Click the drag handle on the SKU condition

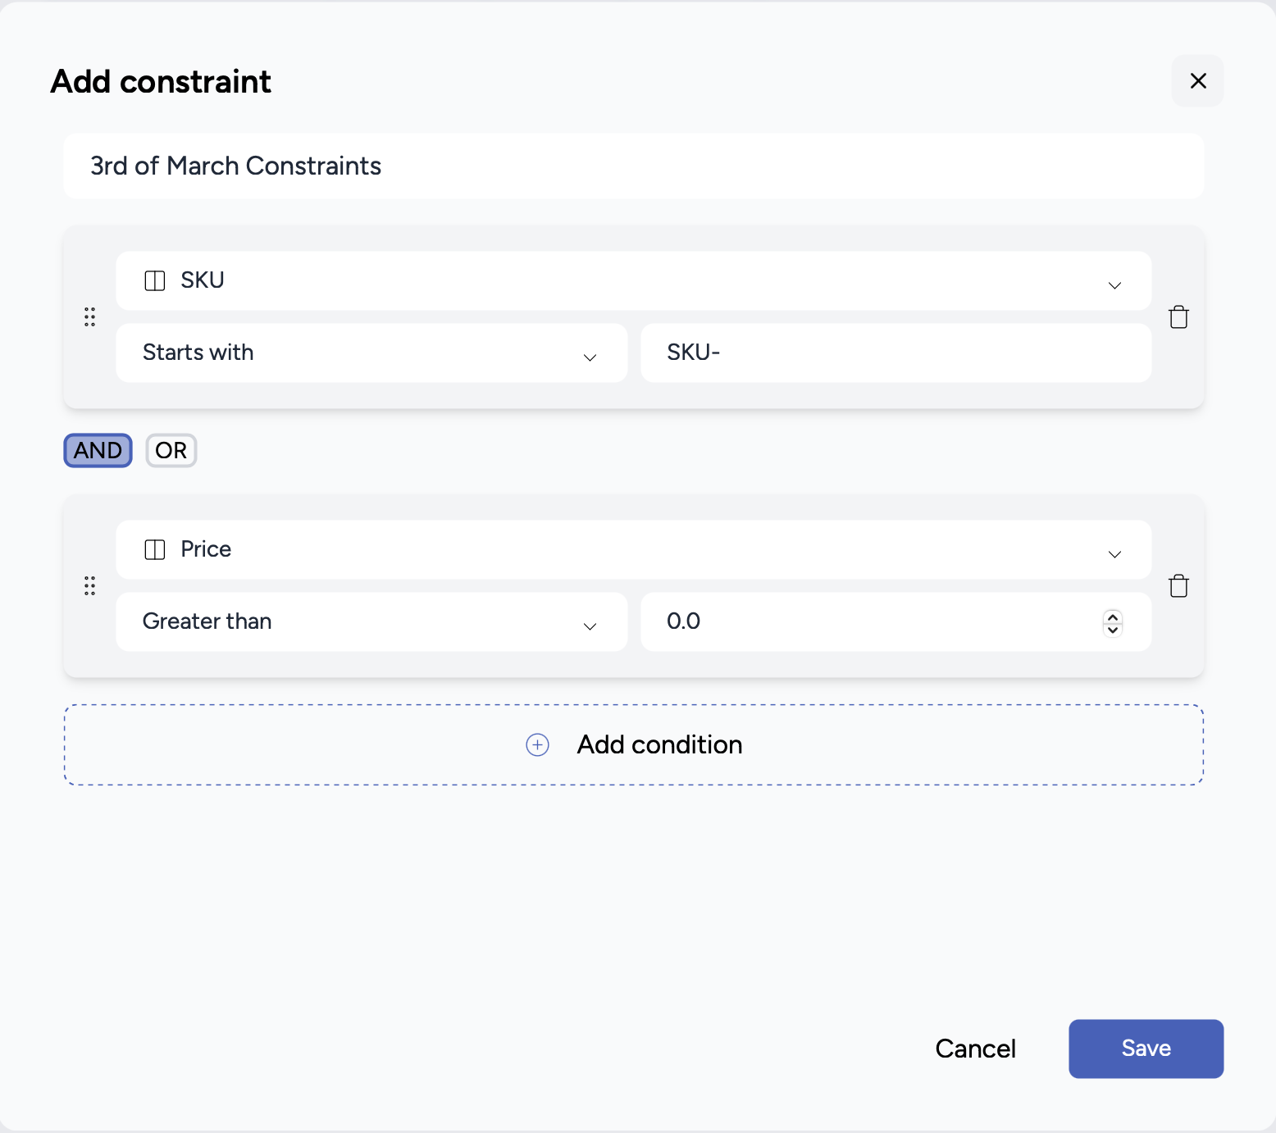[x=90, y=317]
